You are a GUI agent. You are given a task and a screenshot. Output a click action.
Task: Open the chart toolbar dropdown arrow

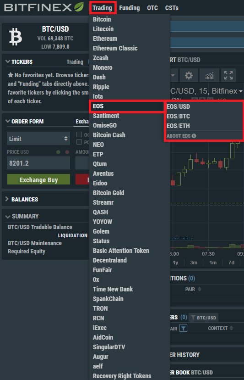(173, 75)
